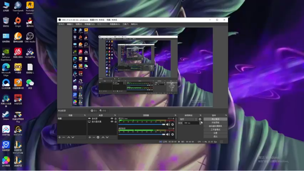The width and height of the screenshot is (304, 171).
Task: Pop out the Scenes dock header icon
Action: coord(85,115)
